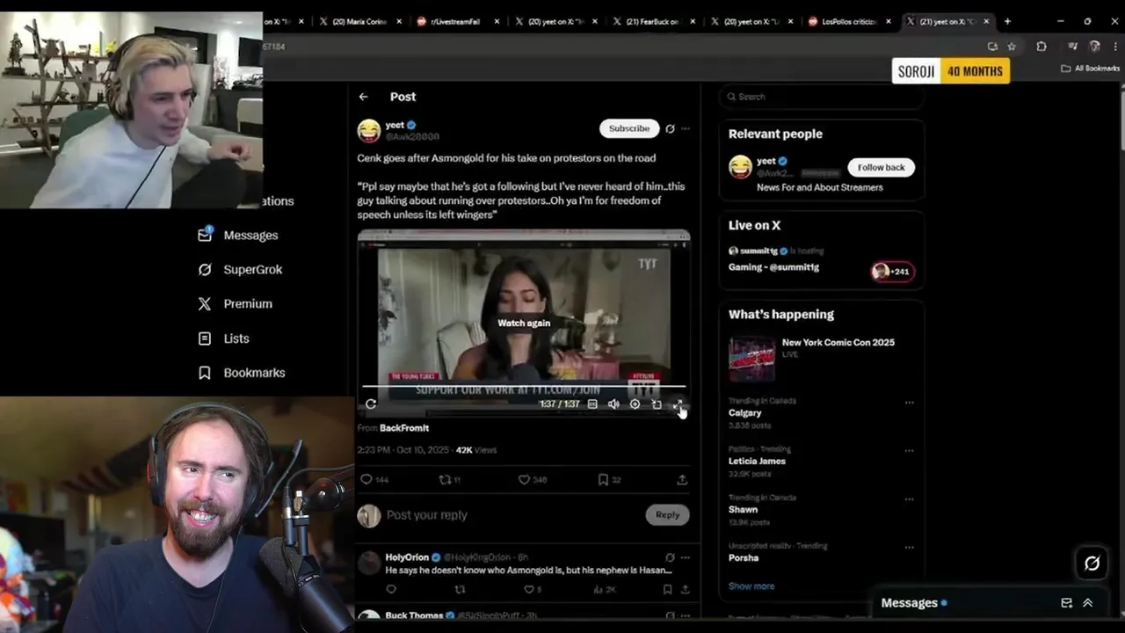Subscribe to yeet

(629, 128)
